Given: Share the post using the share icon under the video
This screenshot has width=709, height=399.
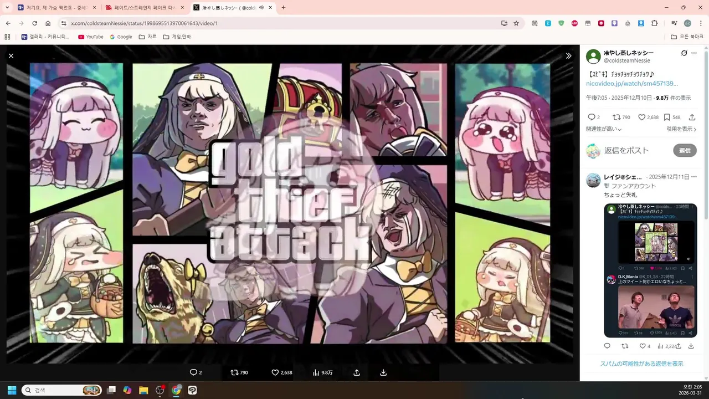Looking at the screenshot, I should (357, 372).
